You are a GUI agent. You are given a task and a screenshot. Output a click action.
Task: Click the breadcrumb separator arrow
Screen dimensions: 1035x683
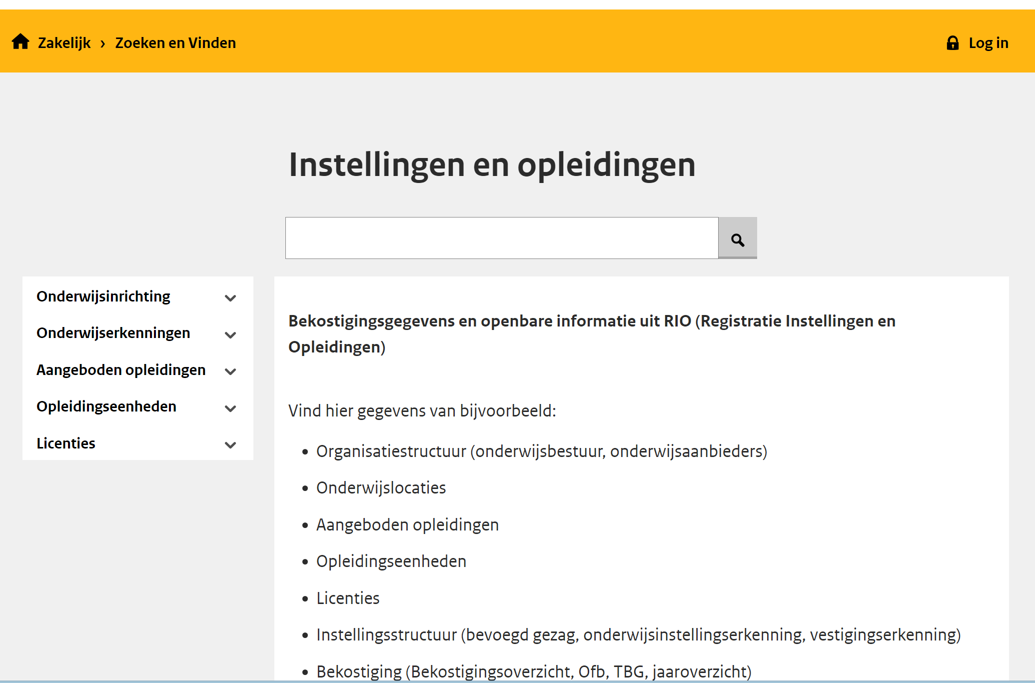click(103, 44)
